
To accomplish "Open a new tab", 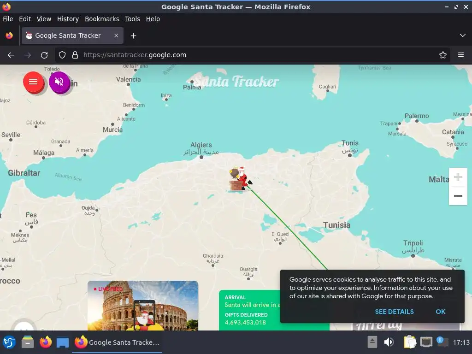I will (133, 36).
